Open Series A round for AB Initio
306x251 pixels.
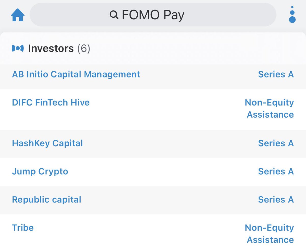[x=276, y=74]
